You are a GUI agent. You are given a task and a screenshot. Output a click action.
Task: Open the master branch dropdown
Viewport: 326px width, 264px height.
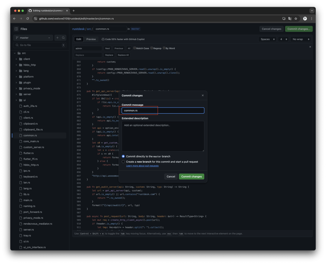(x=33, y=38)
